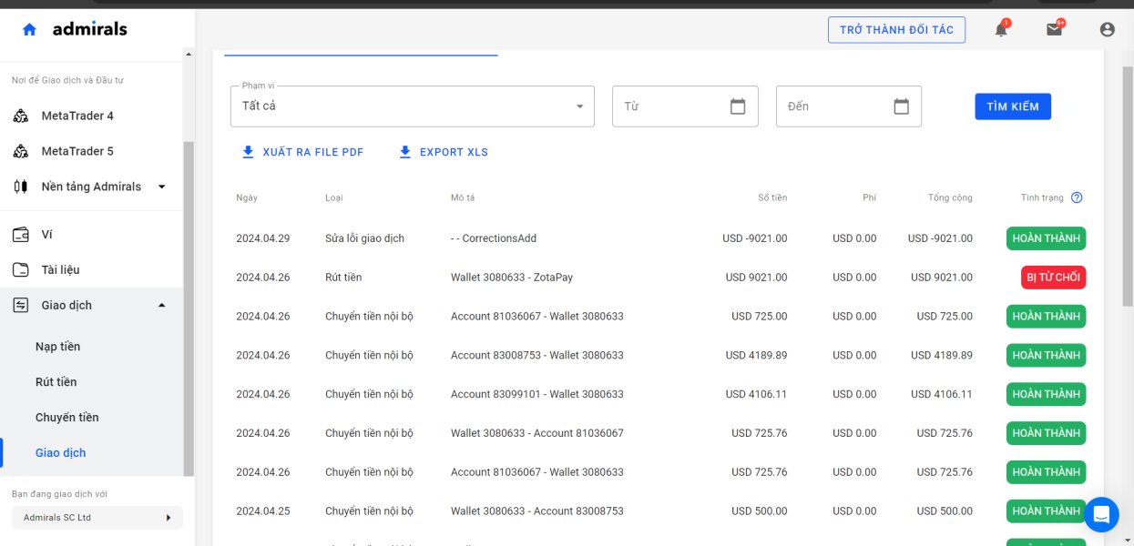This screenshot has width=1134, height=546.
Task: Open the chat support bubble
Action: tap(1100, 515)
